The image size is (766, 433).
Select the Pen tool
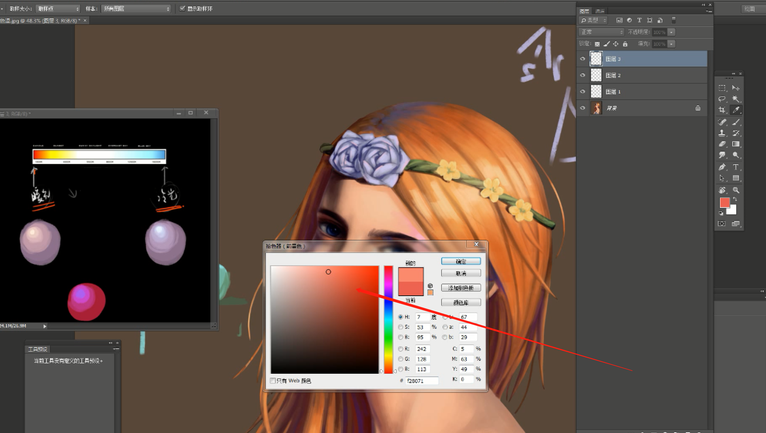tap(722, 167)
